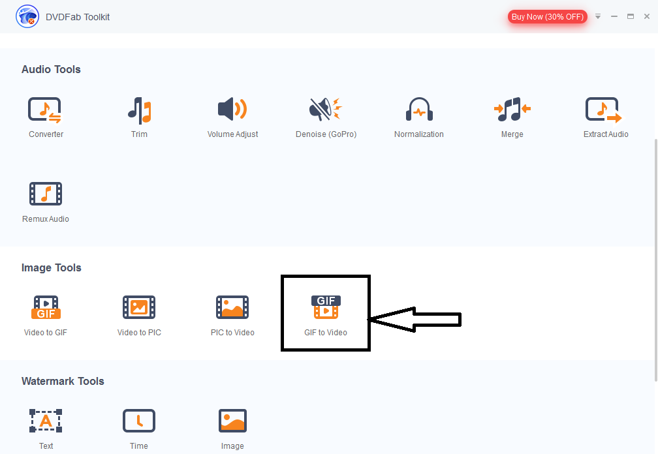Open the Extract Audio tool

click(x=605, y=117)
